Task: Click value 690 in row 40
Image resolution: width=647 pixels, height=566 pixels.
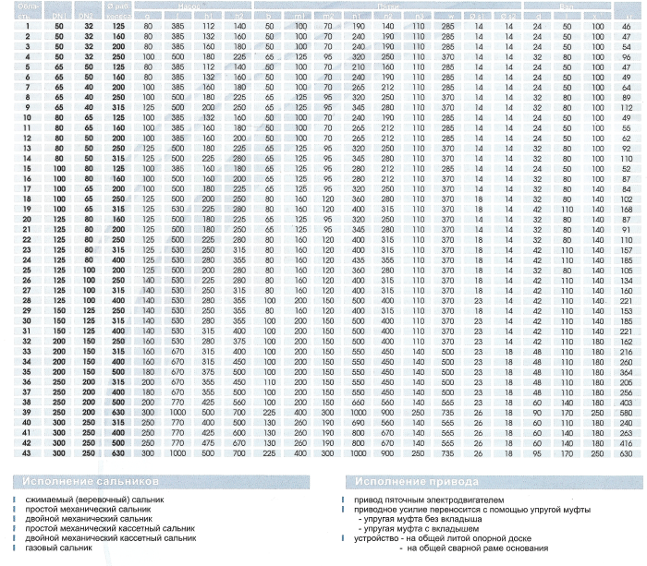Action: 359,423
